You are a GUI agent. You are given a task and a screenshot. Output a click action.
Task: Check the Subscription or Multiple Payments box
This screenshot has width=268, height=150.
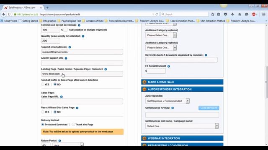click(65, 30)
